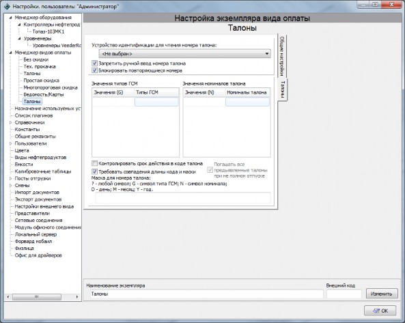Uncheck Требовать совпадения длины кода и маски

(94, 171)
